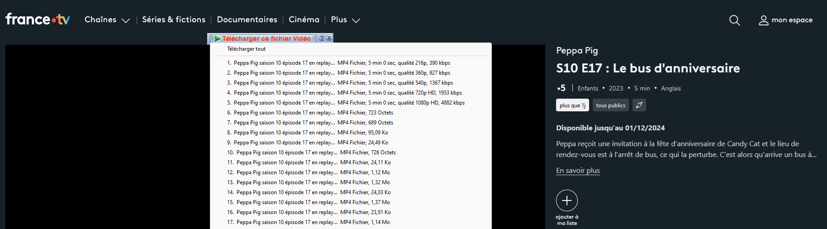The image size is (827, 229).
Task: Open help question mark on download bar
Action: 322,38
